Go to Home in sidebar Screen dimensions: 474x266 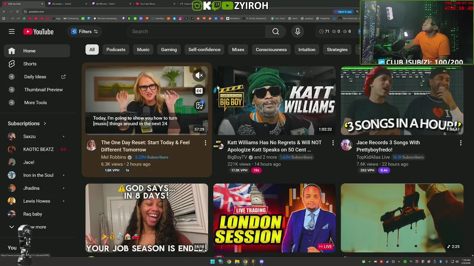37,51
